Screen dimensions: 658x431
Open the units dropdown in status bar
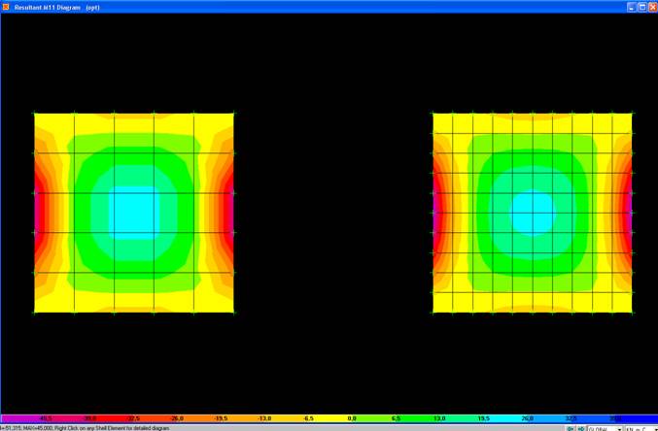coord(641,428)
